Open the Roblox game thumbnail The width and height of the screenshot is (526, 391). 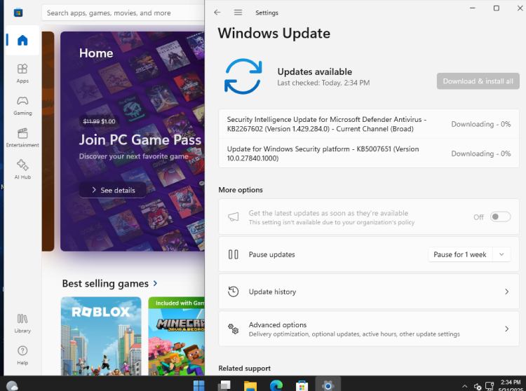coord(101,336)
